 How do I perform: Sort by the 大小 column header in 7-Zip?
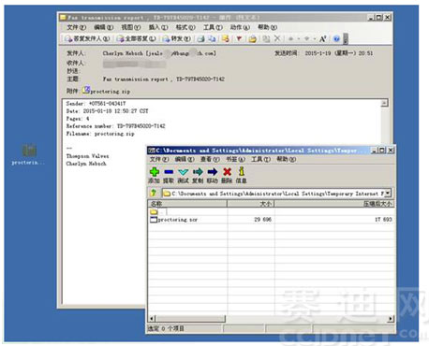coord(251,204)
